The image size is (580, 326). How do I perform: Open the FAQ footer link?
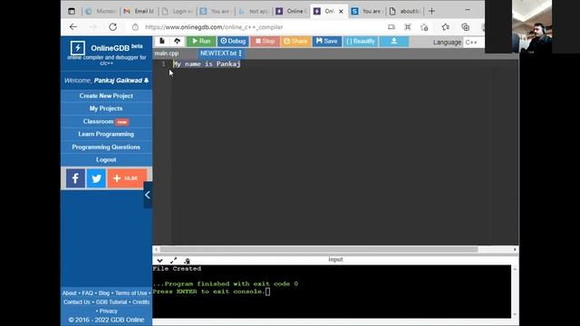(88, 293)
